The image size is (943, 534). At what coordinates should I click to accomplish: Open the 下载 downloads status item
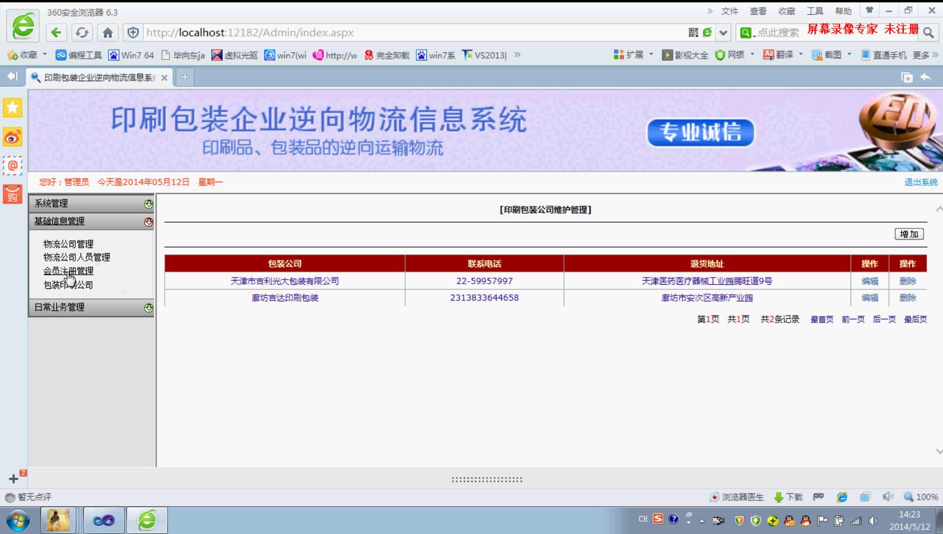(788, 497)
